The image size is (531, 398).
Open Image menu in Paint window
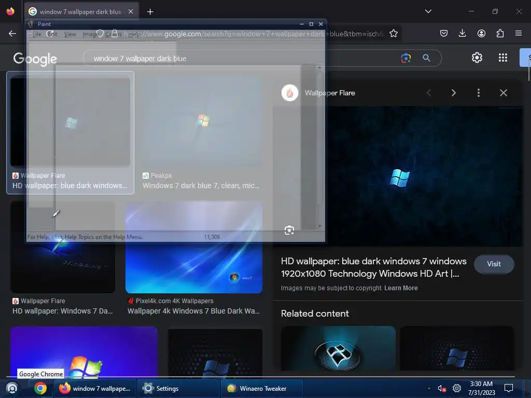coord(90,34)
